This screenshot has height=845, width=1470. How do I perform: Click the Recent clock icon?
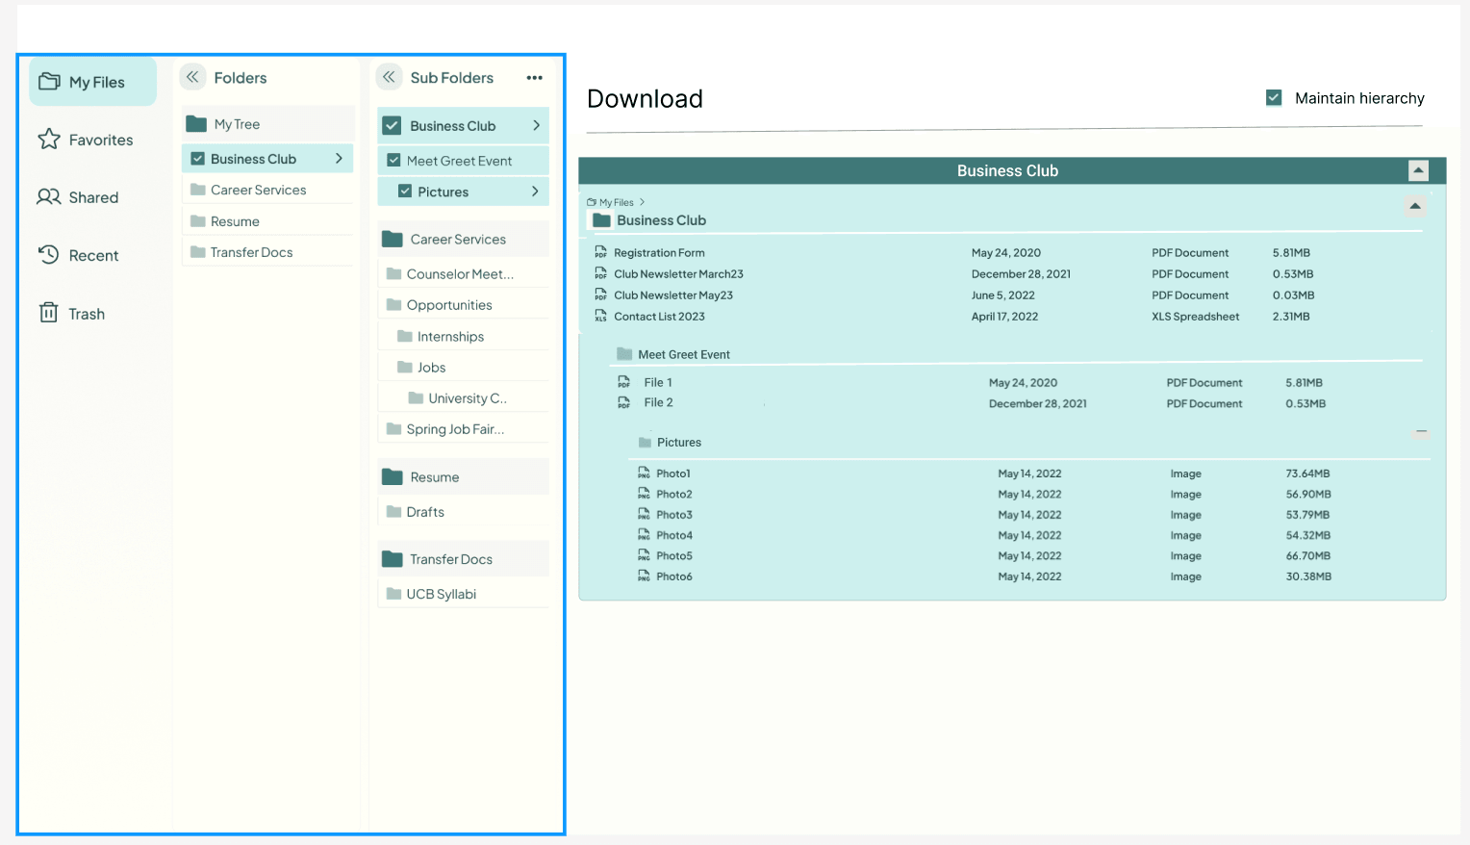click(x=49, y=255)
